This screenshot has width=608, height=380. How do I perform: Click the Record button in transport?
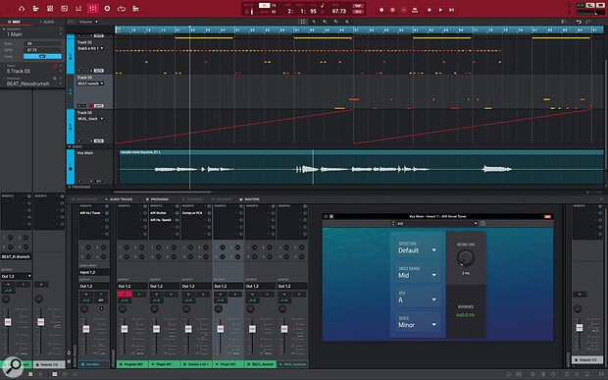(x=381, y=10)
